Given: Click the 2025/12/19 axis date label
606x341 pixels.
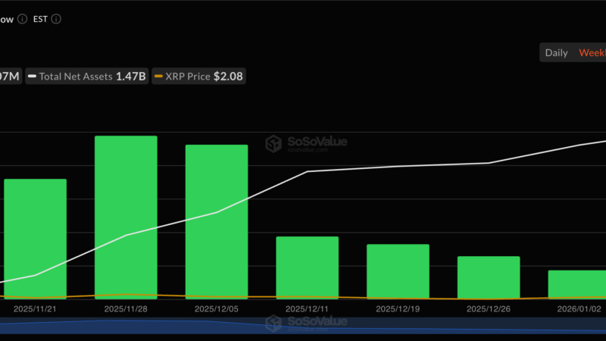Looking at the screenshot, I should (x=398, y=309).
